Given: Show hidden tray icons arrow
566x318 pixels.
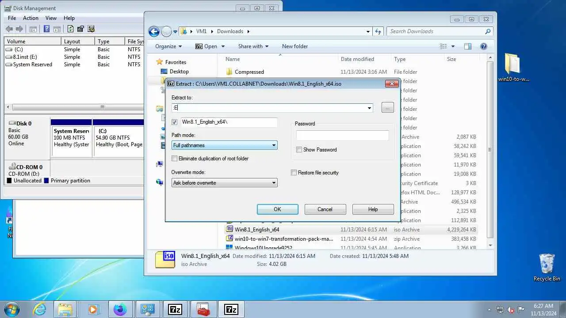Looking at the screenshot, I should coord(490,310).
